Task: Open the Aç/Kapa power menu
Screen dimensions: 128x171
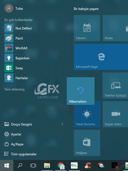Action: point(14,144)
